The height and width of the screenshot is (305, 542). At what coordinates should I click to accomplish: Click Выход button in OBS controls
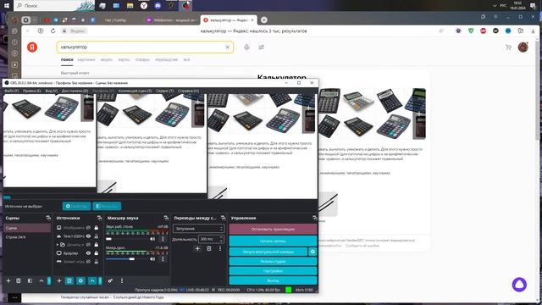273,280
